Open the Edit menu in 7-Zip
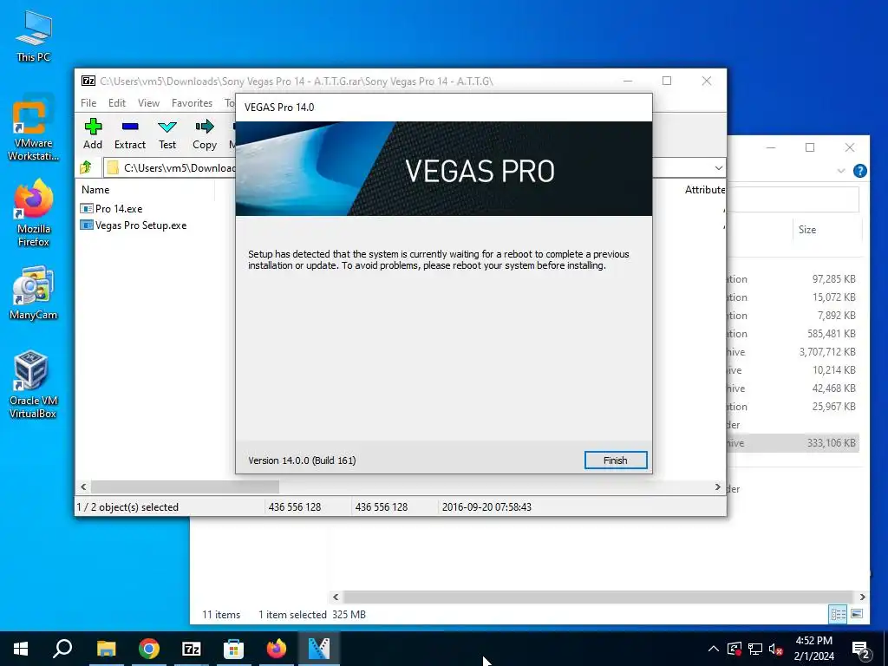This screenshot has width=888, height=666. [117, 103]
